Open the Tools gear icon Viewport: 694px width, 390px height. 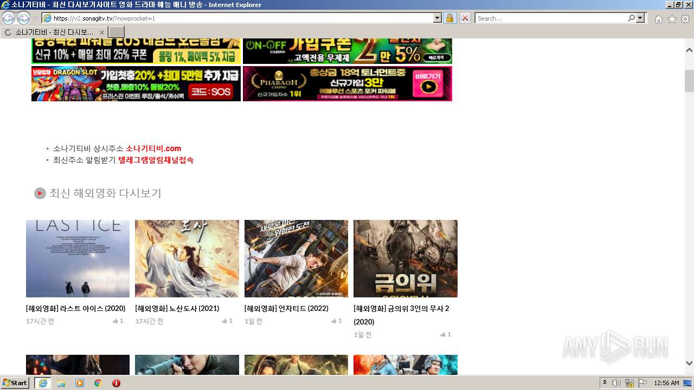(685, 19)
